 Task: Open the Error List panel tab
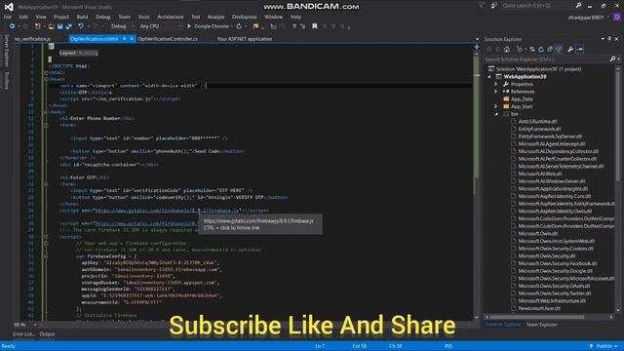click(x=23, y=334)
